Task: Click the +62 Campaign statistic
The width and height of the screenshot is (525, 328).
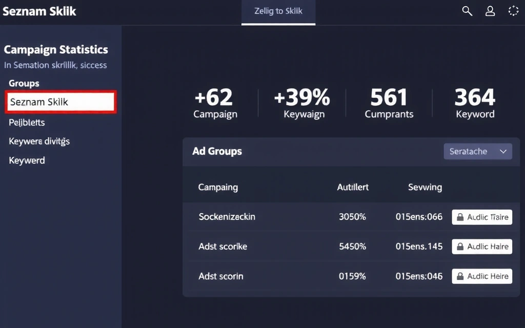Action: coord(215,103)
